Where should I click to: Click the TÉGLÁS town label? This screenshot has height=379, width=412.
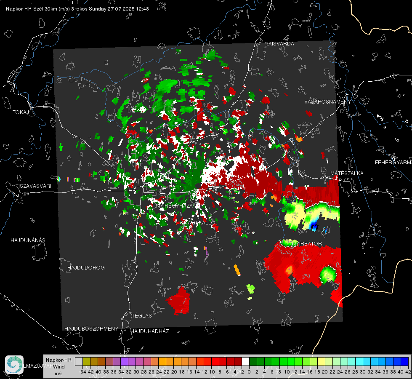(x=142, y=316)
